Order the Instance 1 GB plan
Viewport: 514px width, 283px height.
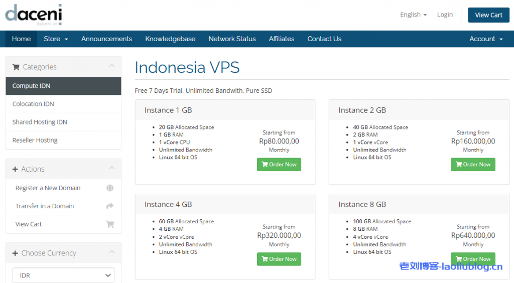tap(279, 165)
